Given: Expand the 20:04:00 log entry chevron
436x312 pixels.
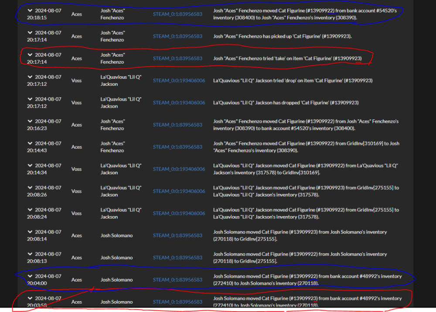Looking at the screenshot, I should tap(30, 276).
